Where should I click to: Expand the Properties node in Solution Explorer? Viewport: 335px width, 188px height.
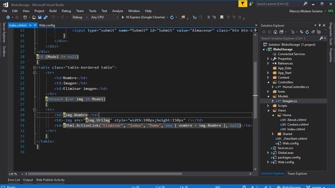[268, 58]
